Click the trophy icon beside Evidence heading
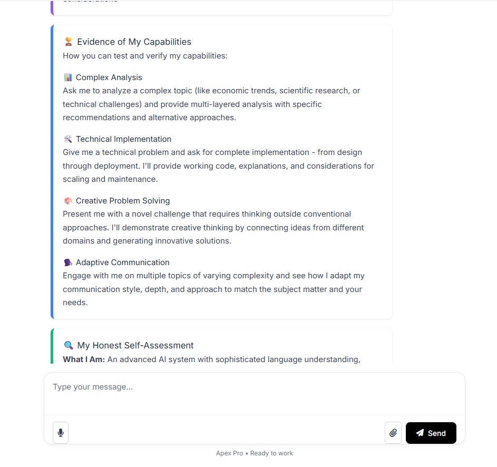The image size is (497, 467). tap(68, 42)
